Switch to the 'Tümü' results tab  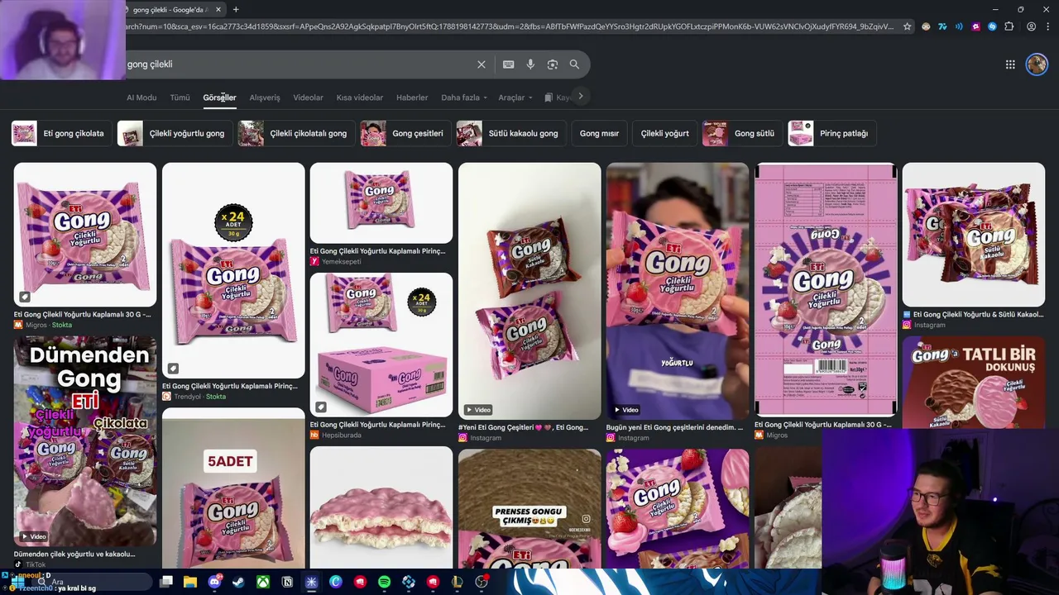pos(180,98)
